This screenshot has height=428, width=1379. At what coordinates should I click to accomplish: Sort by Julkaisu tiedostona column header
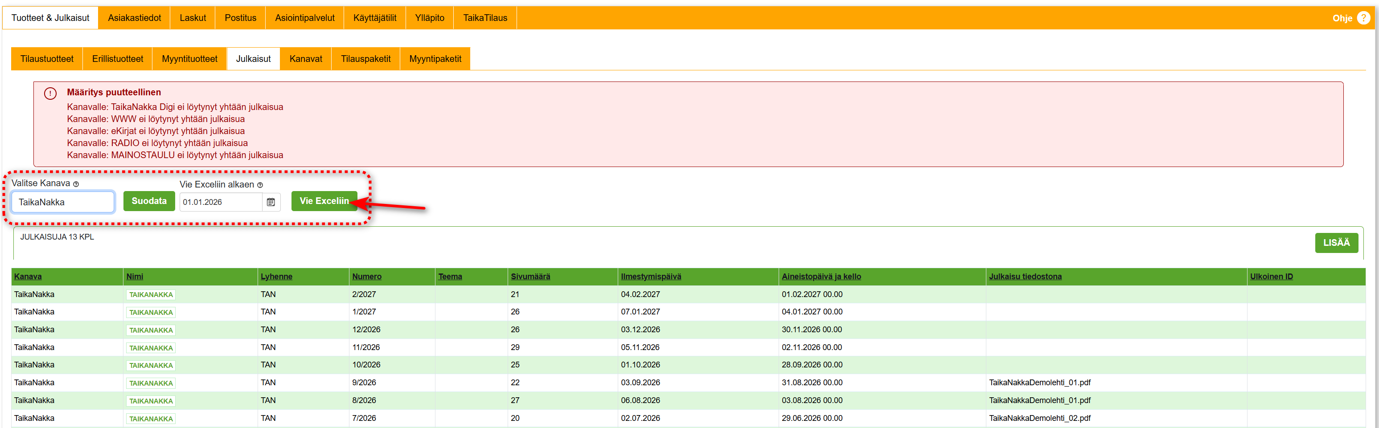coord(1025,277)
